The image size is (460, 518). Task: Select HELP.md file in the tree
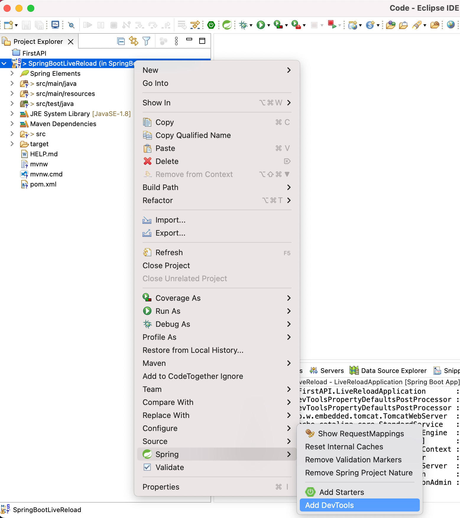(39, 154)
